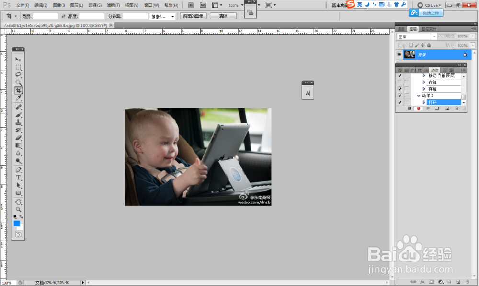Click the 前面的图像 button
This screenshot has width=479, height=286.
point(194,16)
